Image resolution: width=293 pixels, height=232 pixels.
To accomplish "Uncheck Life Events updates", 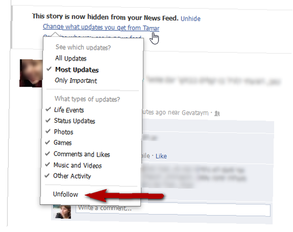I will pos(69,110).
